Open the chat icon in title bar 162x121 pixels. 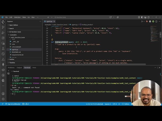coord(111,17)
